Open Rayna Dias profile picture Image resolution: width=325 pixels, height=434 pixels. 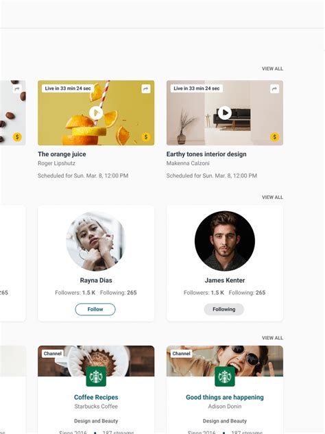pos(96,241)
